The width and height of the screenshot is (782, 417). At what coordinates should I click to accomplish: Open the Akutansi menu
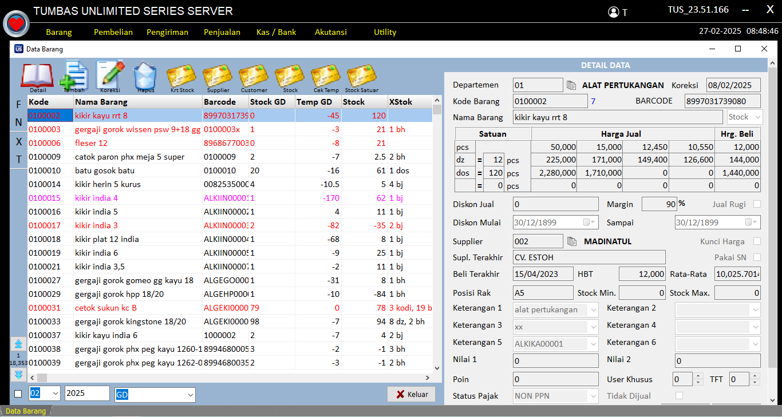(x=331, y=32)
